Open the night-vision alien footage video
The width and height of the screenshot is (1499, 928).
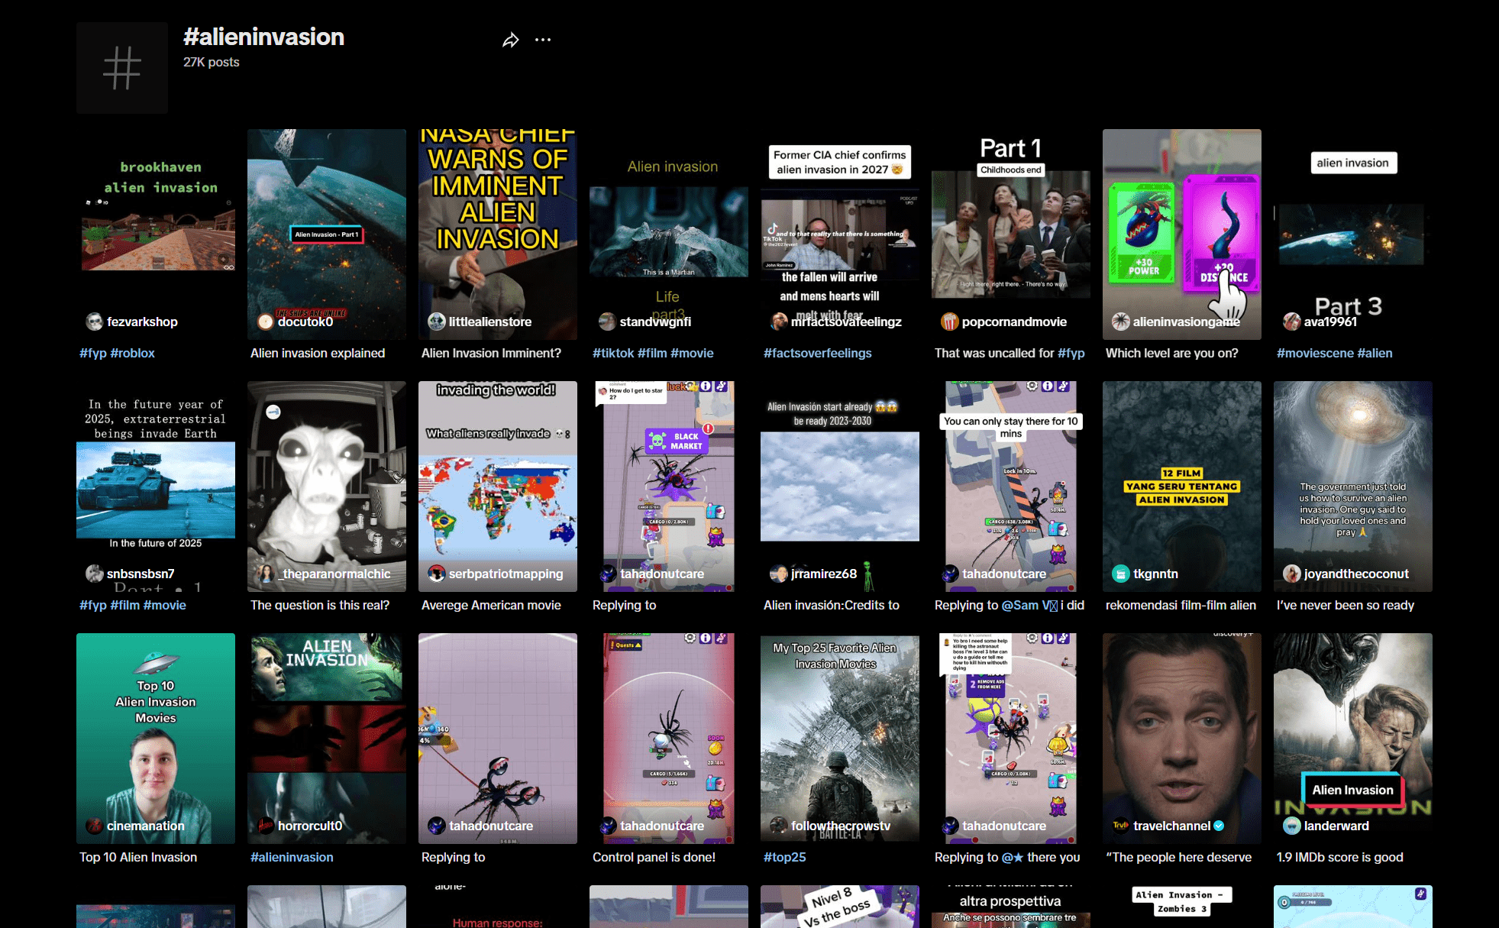pos(327,487)
